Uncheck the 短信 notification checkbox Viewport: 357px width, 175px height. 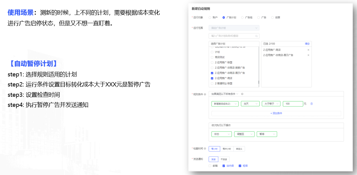click(x=240, y=166)
